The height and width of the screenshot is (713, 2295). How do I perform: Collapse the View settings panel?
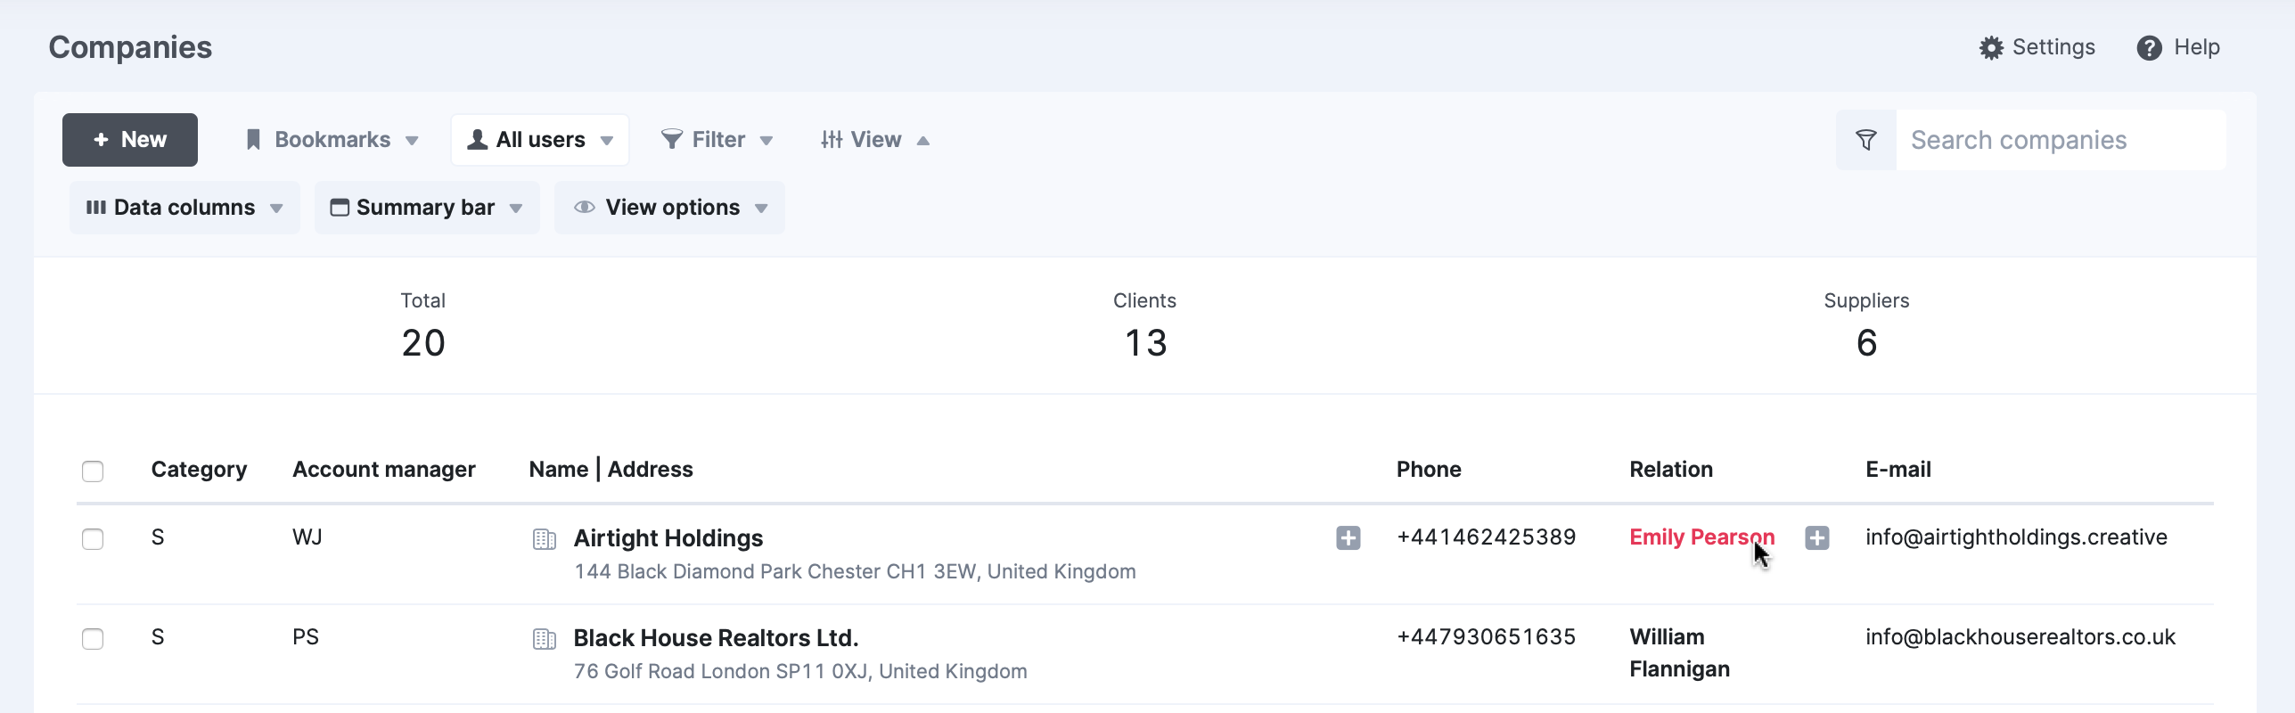click(874, 140)
